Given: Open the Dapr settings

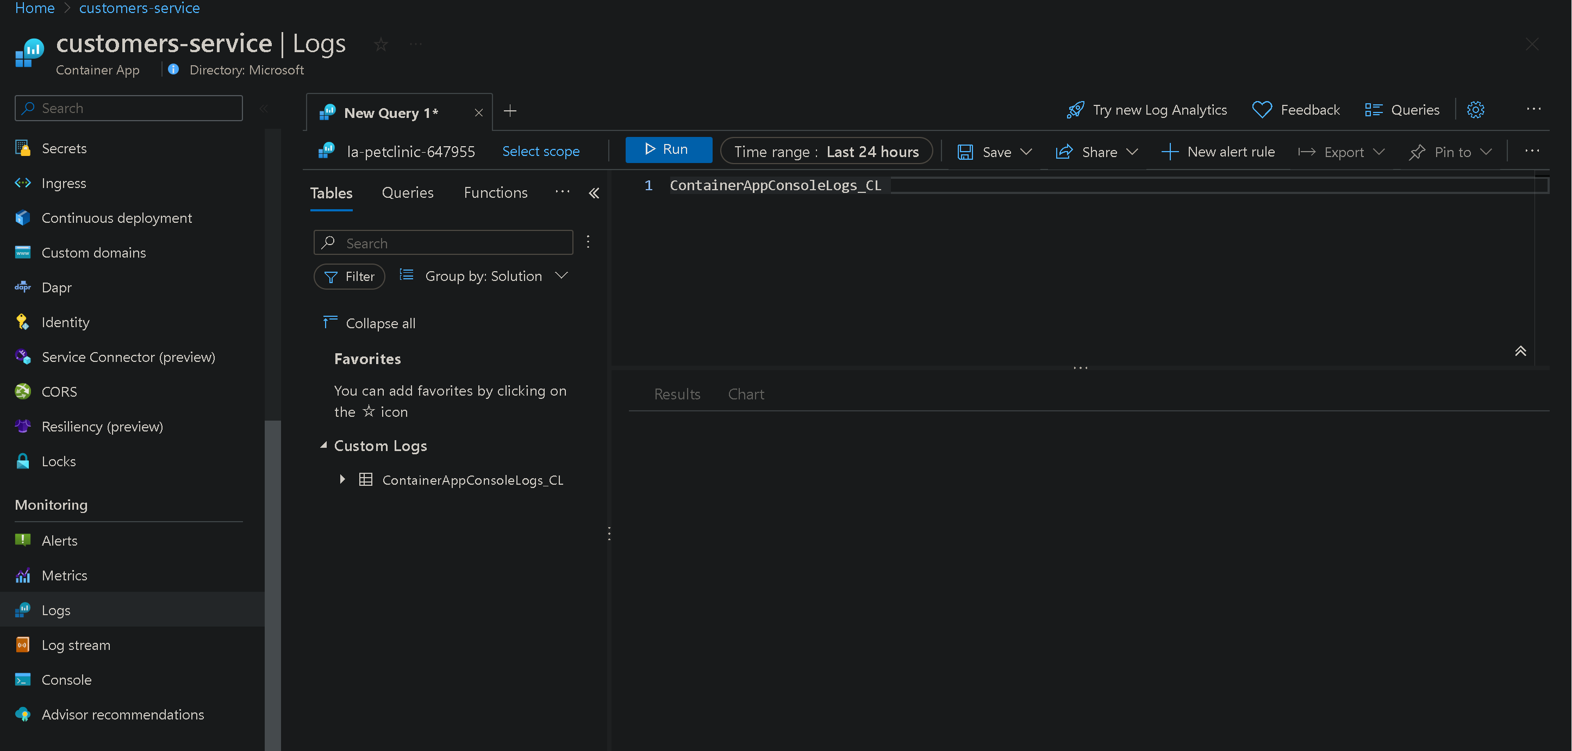Looking at the screenshot, I should [56, 287].
